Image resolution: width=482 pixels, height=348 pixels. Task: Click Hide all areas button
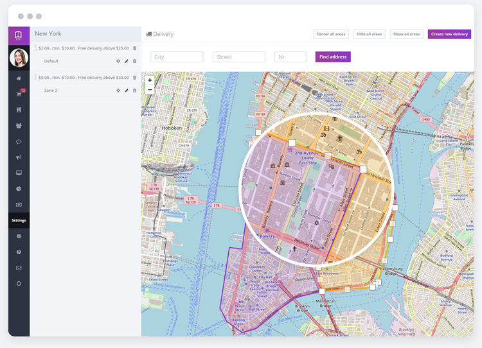coord(369,34)
